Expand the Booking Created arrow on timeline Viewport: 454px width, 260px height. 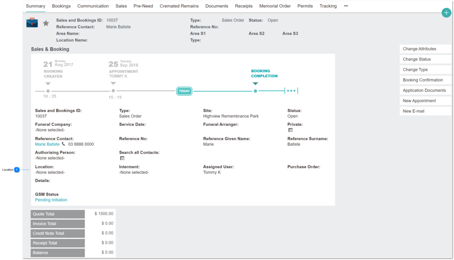click(48, 84)
